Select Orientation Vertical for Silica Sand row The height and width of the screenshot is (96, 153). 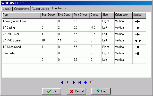tap(123, 48)
